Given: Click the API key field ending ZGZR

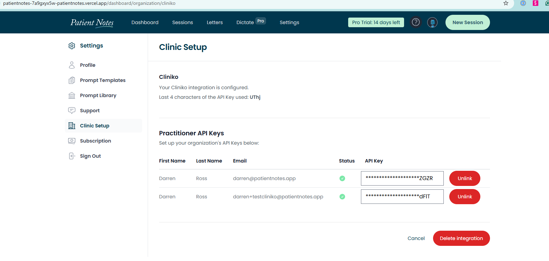Looking at the screenshot, I should (x=402, y=178).
